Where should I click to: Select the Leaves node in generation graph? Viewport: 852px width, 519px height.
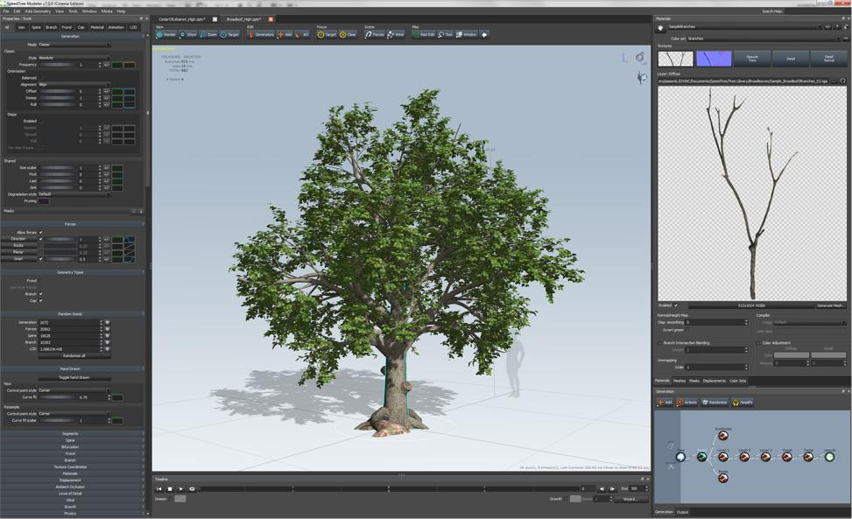[x=830, y=457]
